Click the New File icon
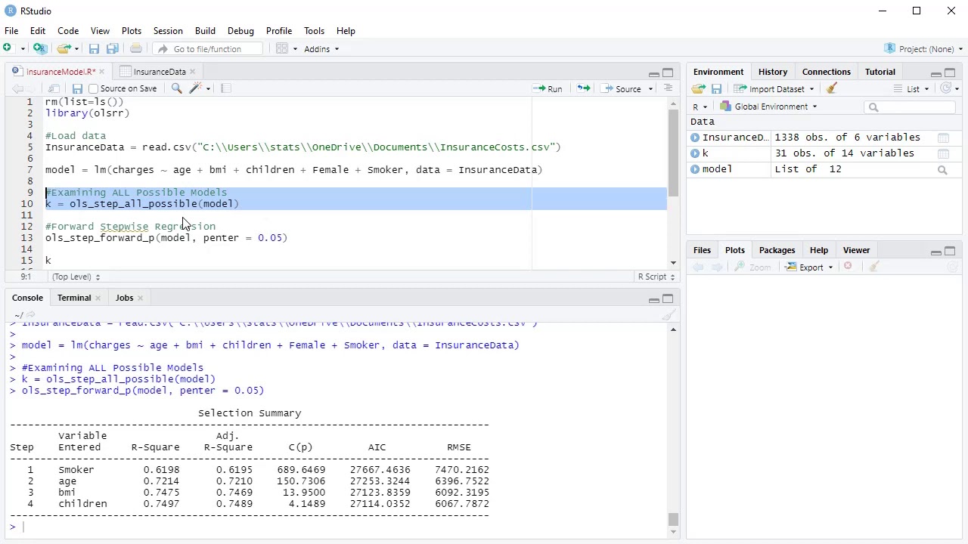This screenshot has width=968, height=544. [x=8, y=48]
